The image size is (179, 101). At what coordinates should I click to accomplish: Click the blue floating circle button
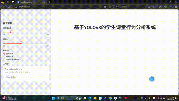click(152, 79)
